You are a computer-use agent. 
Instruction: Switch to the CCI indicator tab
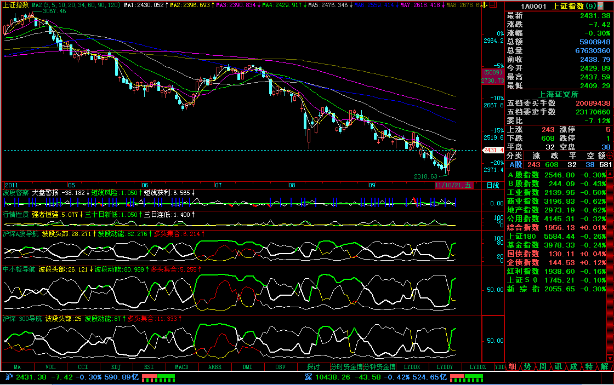[x=83, y=367]
